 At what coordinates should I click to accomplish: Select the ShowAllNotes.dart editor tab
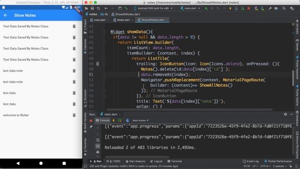coord(152,20)
